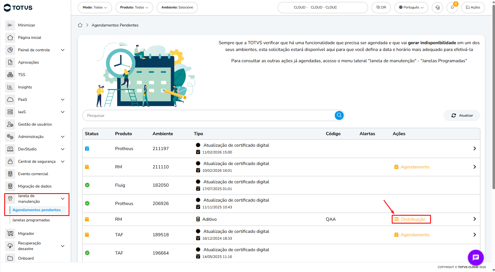Open Gestão de usuários menu item
The image size is (495, 272).
point(35,124)
